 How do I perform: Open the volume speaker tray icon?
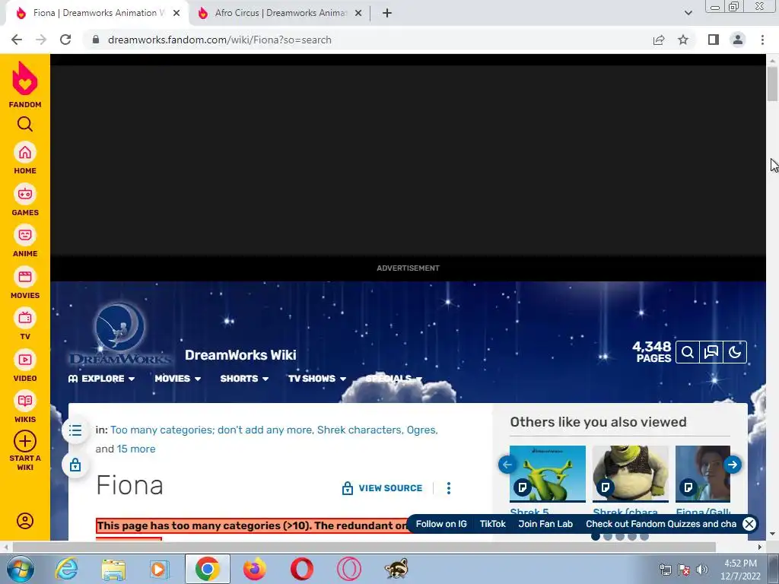click(x=702, y=569)
